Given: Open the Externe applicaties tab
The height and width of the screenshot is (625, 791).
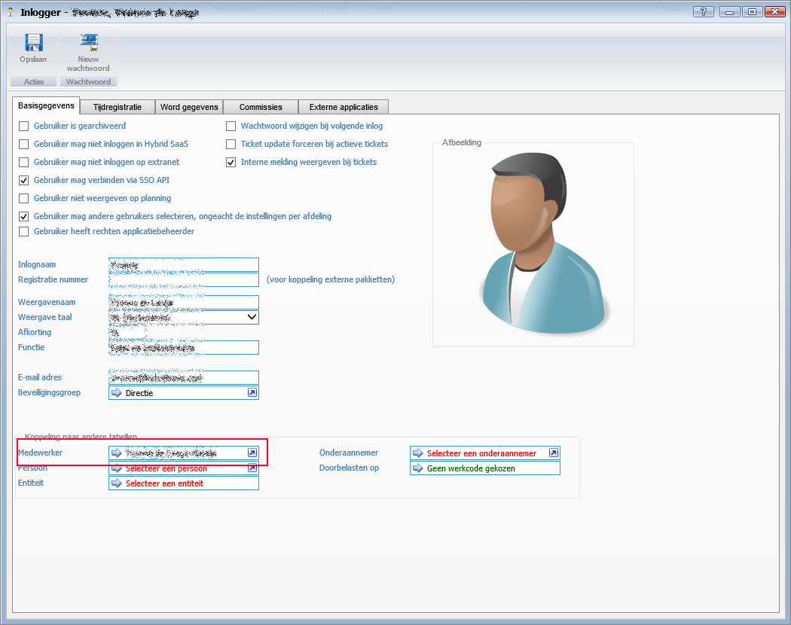Looking at the screenshot, I should [343, 107].
